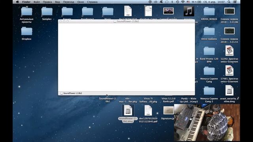253x142 pixels.
Task: Open the Finder menu
Action: click(26, 2)
